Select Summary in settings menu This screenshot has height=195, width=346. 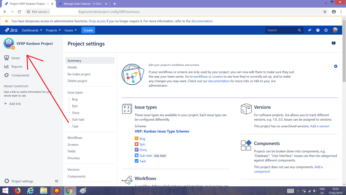tap(90, 61)
